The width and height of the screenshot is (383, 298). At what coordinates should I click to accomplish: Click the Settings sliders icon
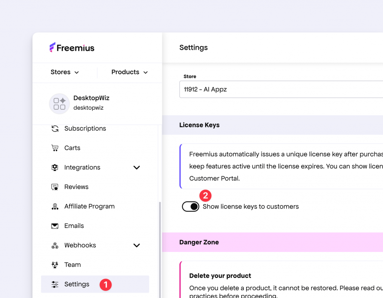pos(55,284)
